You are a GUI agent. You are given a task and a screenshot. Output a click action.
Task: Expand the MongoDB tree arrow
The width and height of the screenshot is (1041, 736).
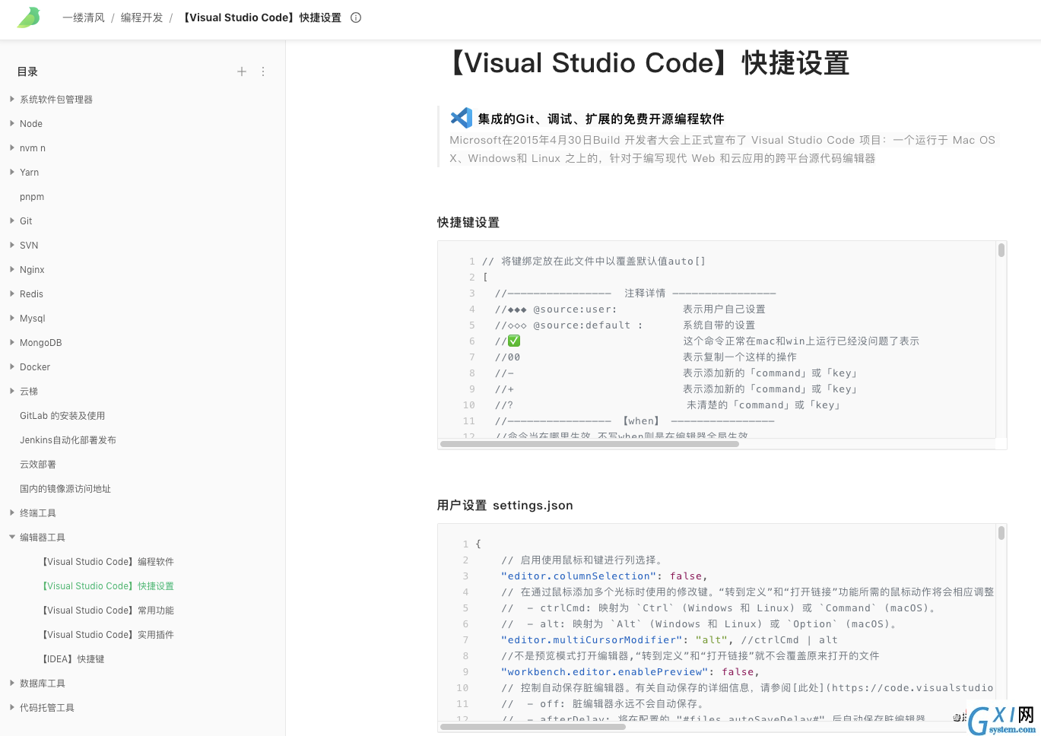click(x=12, y=342)
